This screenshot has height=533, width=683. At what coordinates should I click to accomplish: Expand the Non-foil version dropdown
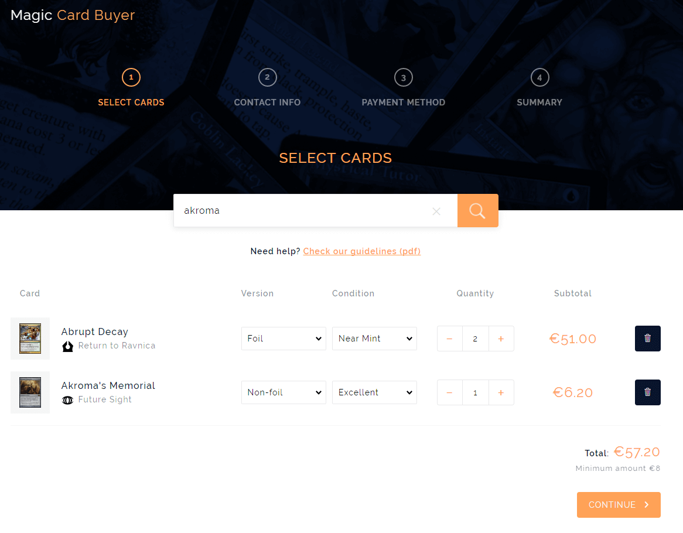(x=284, y=392)
